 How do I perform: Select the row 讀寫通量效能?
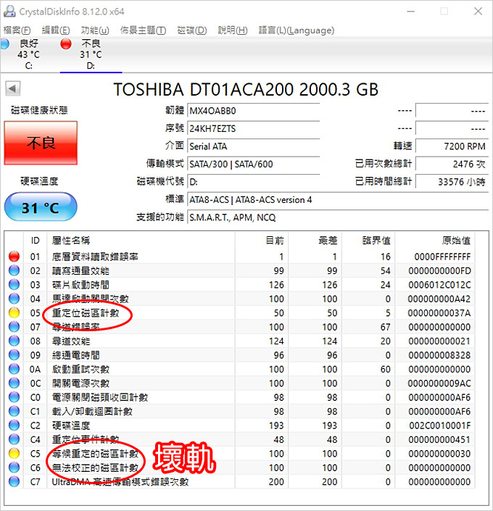click(x=240, y=270)
